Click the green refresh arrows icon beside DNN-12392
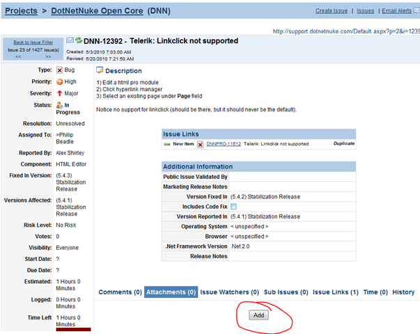The width and height of the screenshot is (420, 334). point(79,40)
